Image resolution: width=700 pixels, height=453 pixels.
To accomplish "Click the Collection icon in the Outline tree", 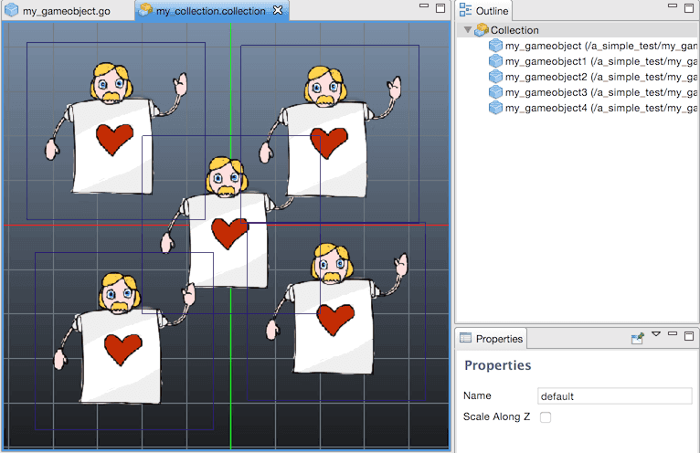I will click(x=482, y=30).
